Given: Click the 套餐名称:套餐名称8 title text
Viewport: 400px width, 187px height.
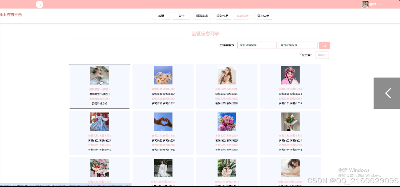Looking at the screenshot, I should 290,135.
